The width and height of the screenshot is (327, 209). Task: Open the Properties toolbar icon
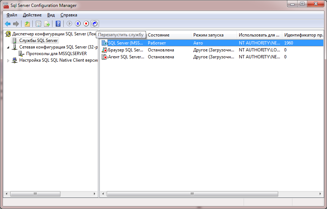click(38, 24)
